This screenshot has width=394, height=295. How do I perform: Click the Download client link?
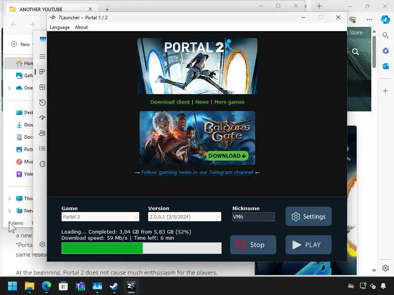pyautogui.click(x=170, y=102)
